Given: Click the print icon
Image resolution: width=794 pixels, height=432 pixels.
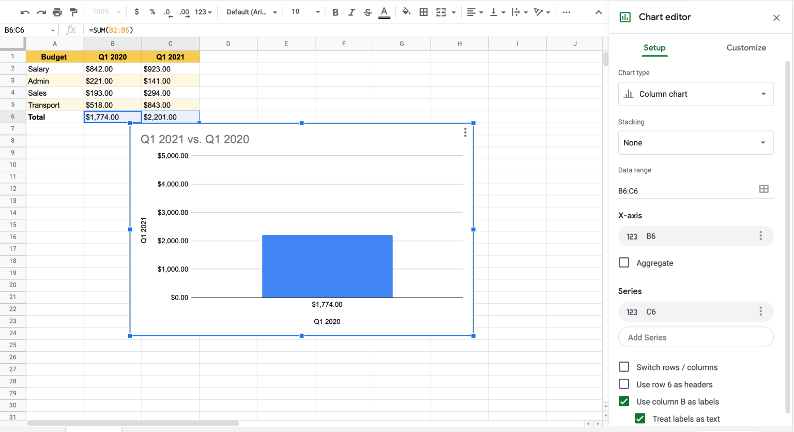Looking at the screenshot, I should pyautogui.click(x=57, y=12).
